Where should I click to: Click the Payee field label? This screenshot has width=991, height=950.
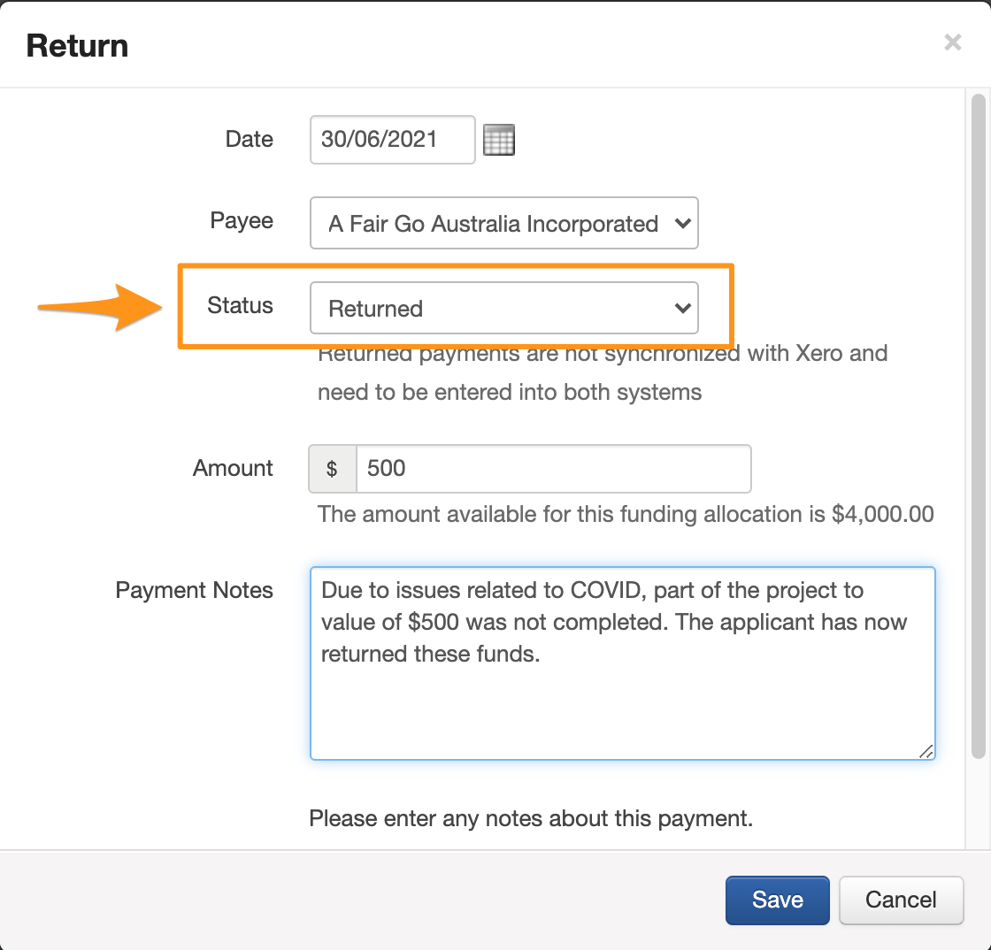tap(242, 220)
